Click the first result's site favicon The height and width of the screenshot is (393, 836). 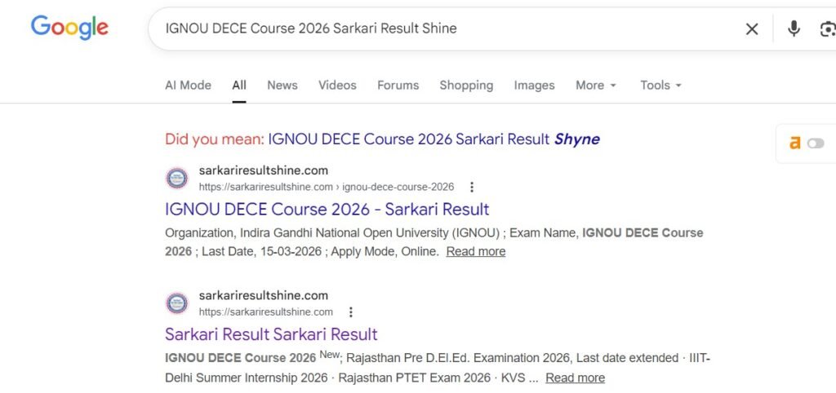coord(177,179)
